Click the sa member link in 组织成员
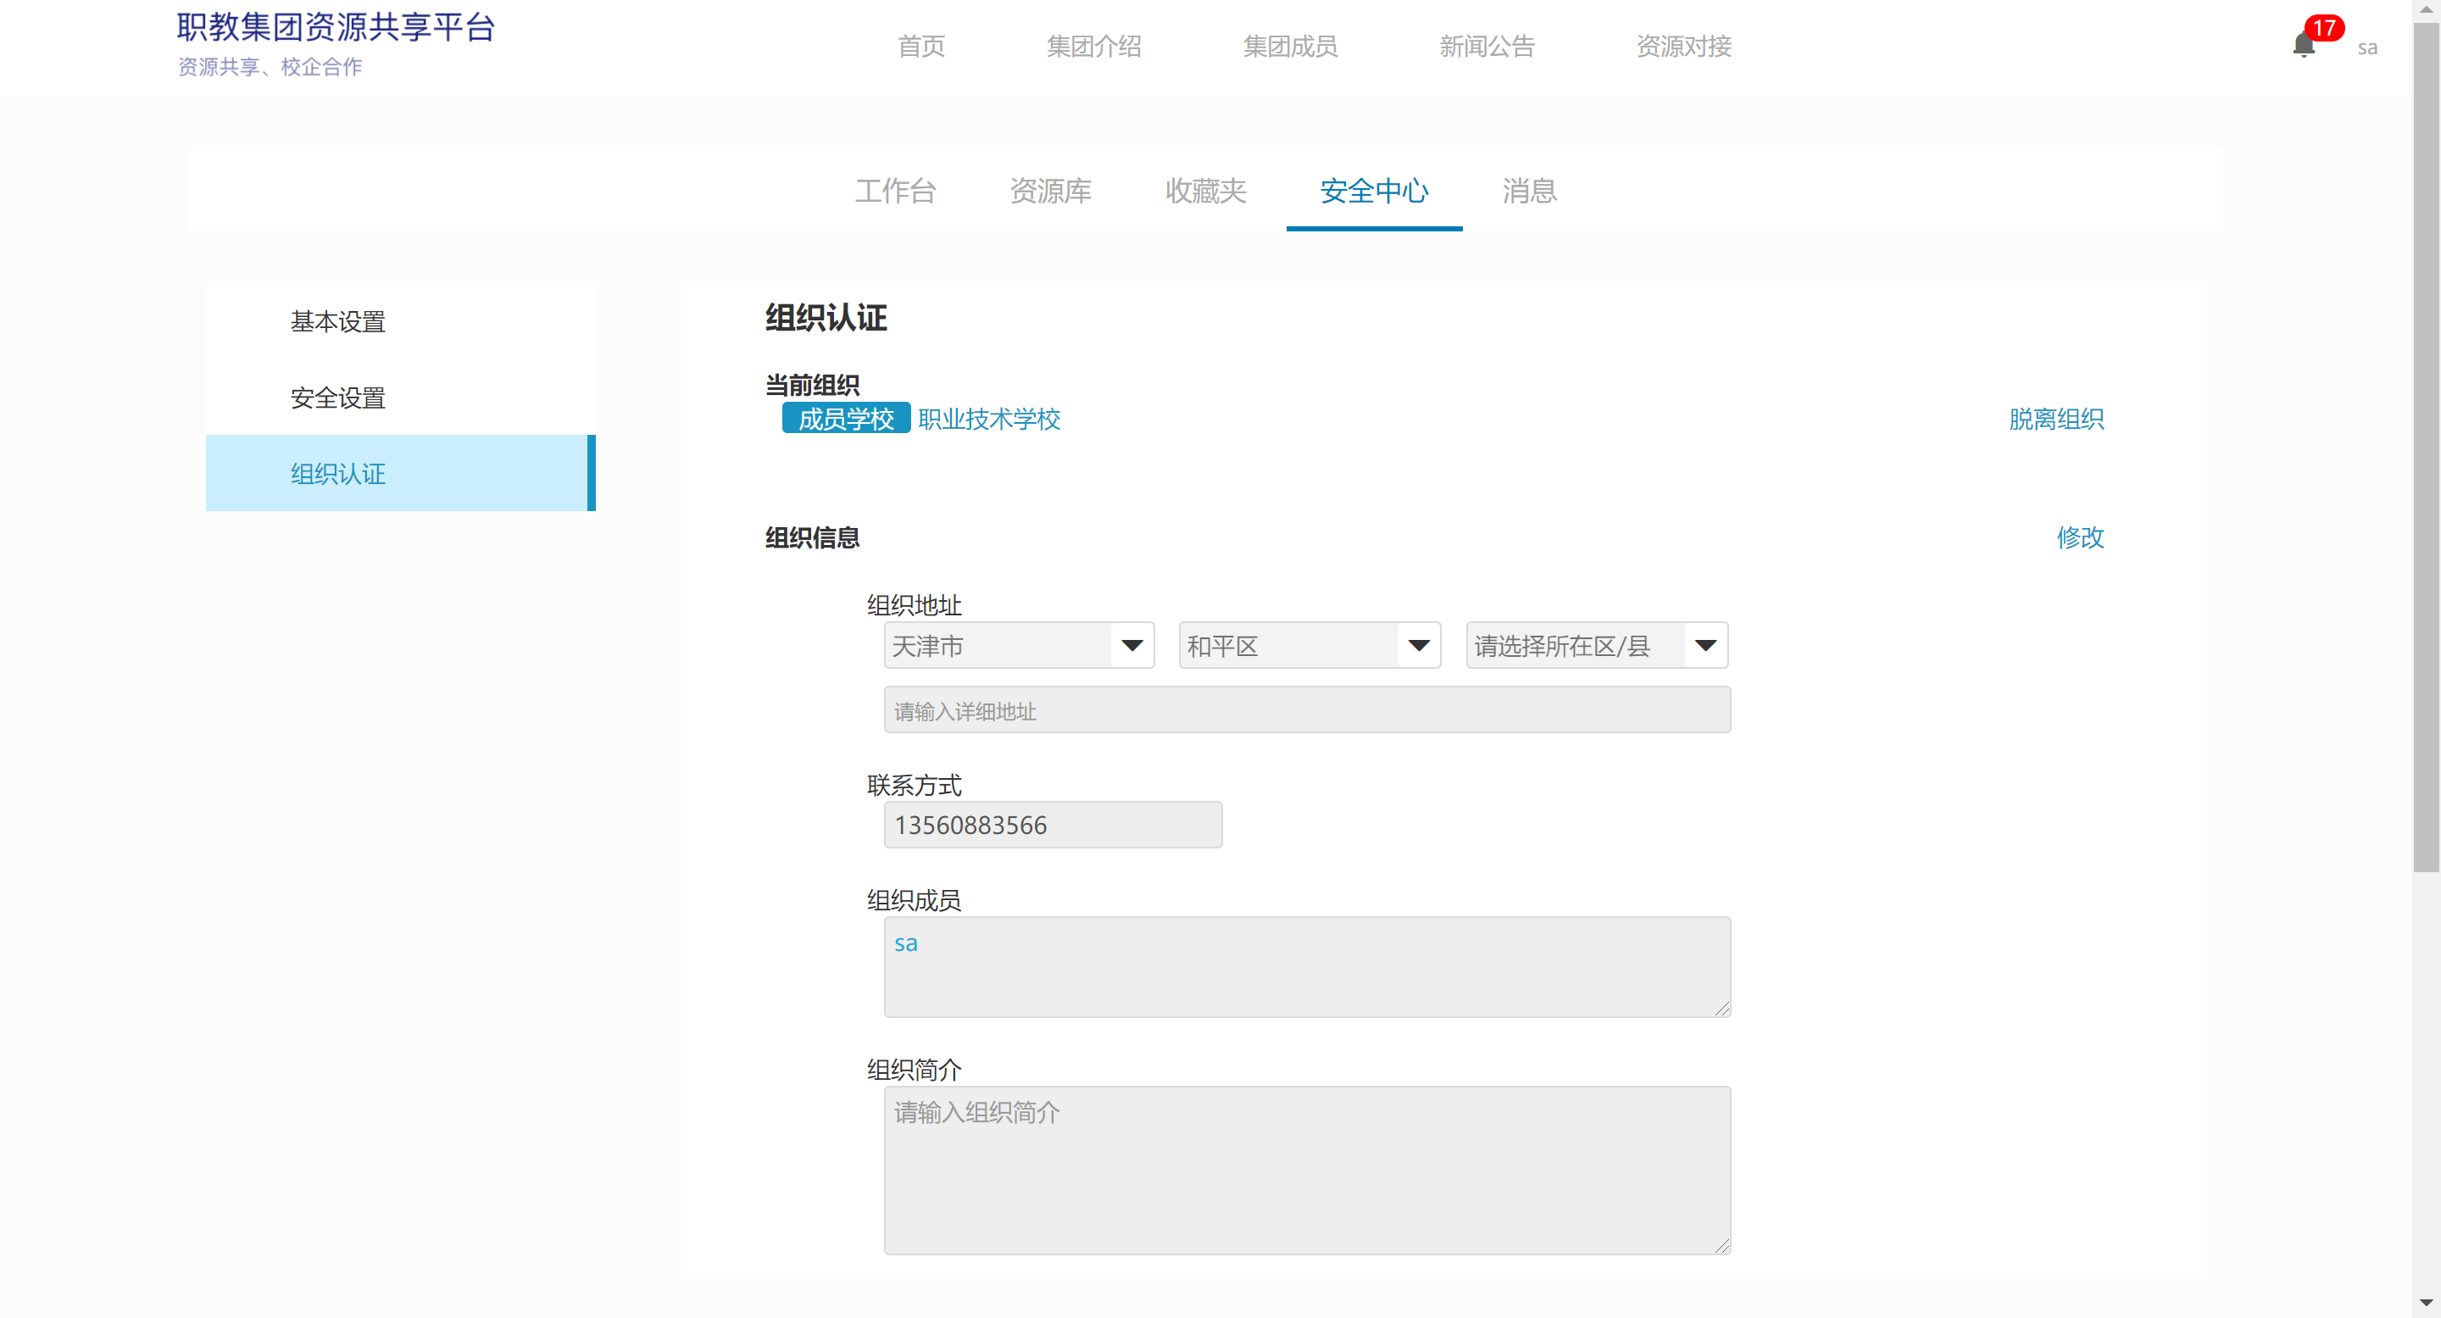The width and height of the screenshot is (2441, 1318). (x=905, y=943)
